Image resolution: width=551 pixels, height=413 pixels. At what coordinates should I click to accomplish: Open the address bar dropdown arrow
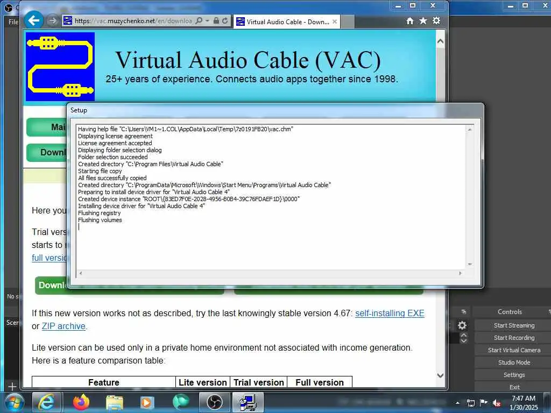tap(207, 21)
